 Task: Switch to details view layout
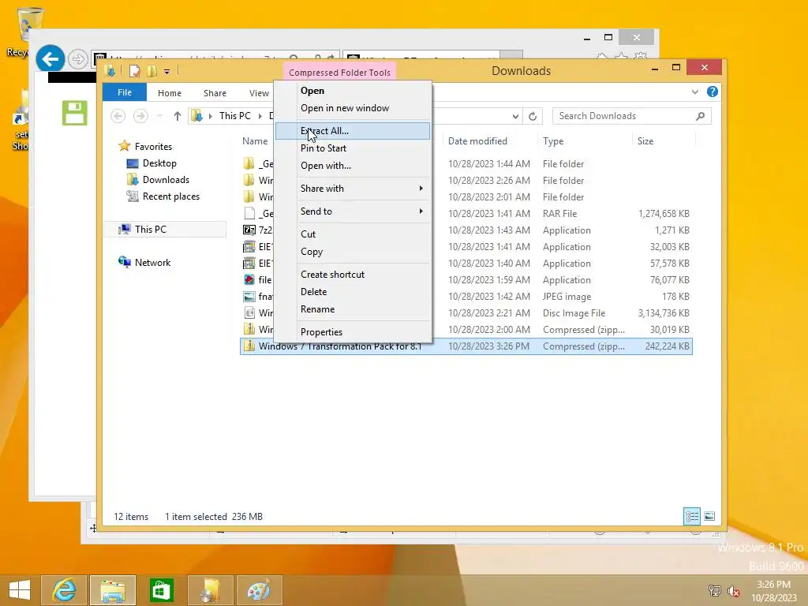pos(691,516)
